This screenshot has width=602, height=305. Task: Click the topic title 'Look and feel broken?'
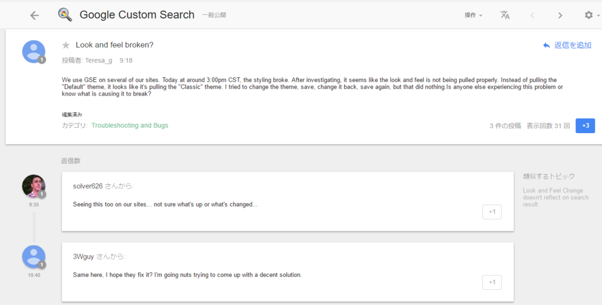coord(115,45)
